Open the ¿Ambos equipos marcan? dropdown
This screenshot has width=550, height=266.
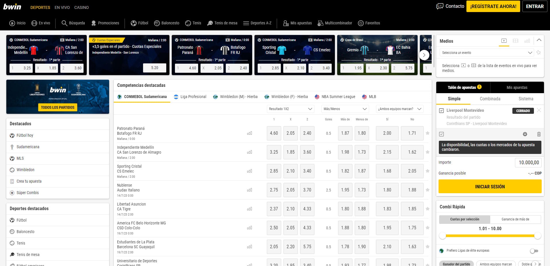tap(400, 109)
